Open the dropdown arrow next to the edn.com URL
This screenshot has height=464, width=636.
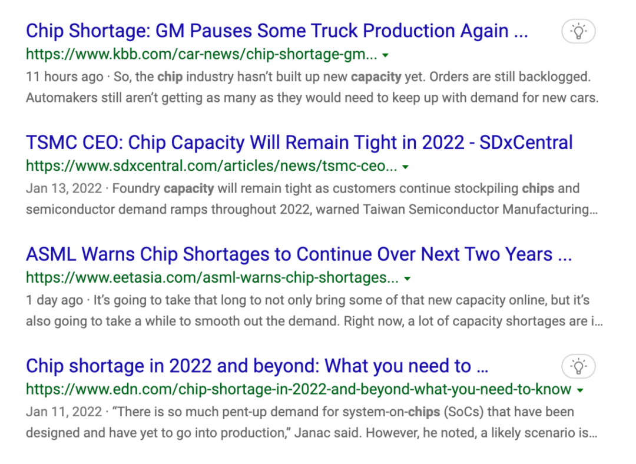(x=580, y=390)
